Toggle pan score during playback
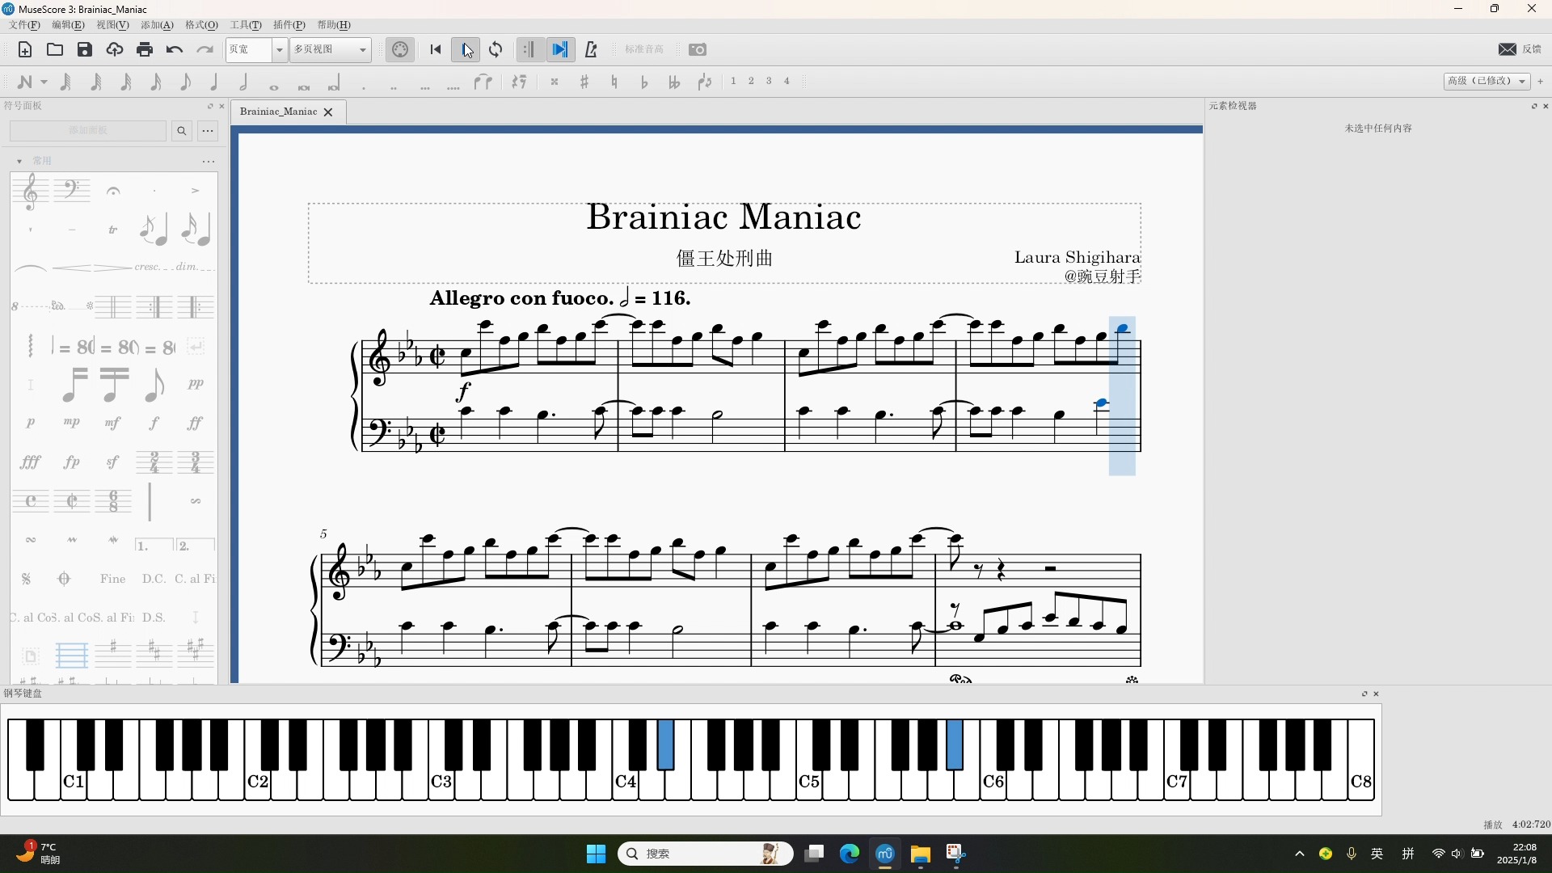 coord(560,50)
